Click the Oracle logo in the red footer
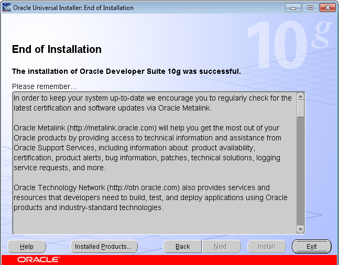 [x=38, y=260]
